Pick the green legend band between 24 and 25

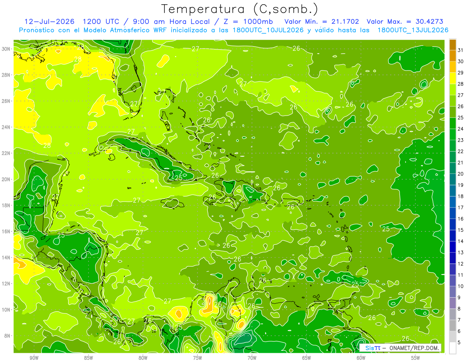[x=453, y=123]
